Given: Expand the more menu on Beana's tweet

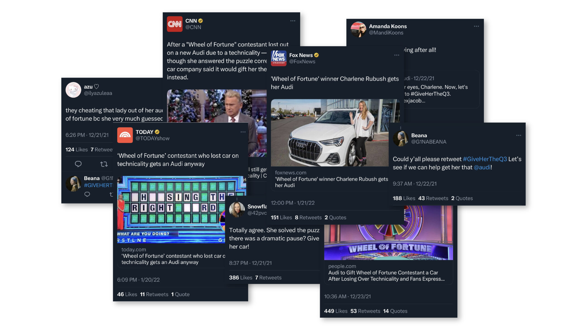Looking at the screenshot, I should point(519,135).
